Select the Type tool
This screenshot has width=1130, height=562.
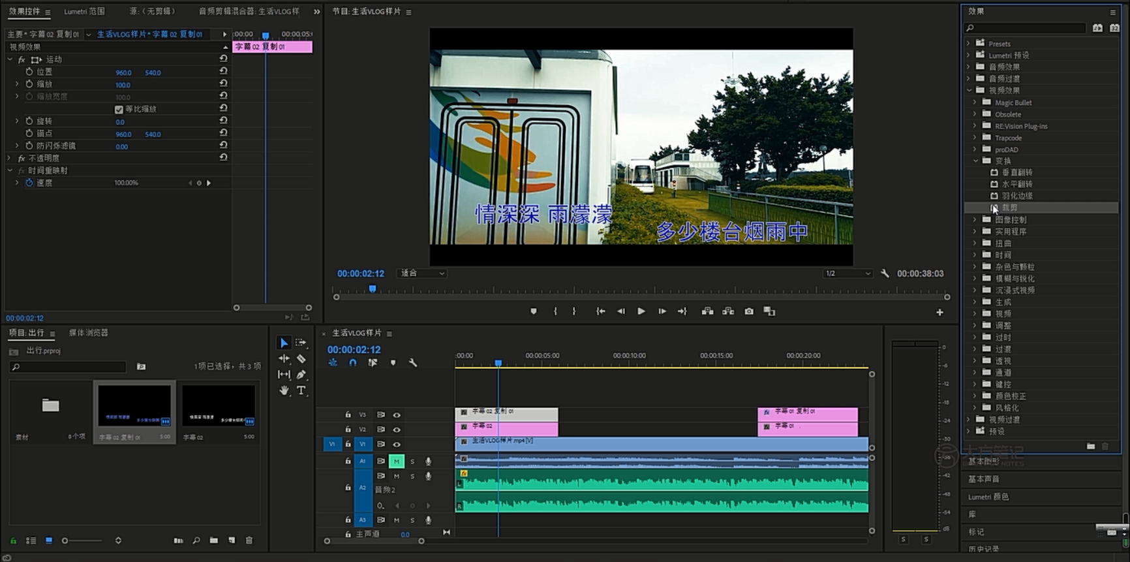(301, 390)
